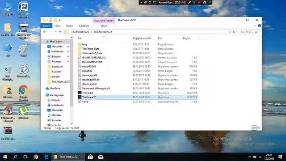This screenshot has width=286, height=161.
Task: Open taskbar search
Action: pyautogui.click(x=15, y=157)
